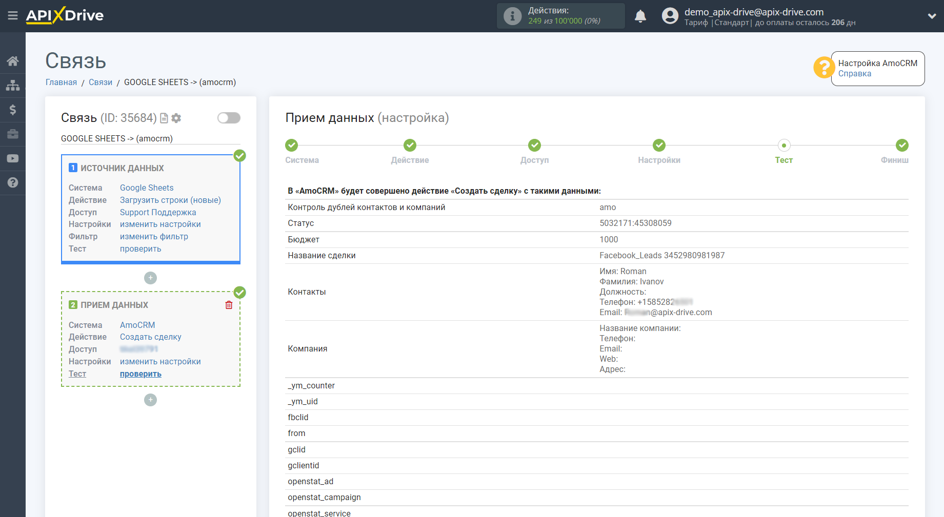
Task: Click Источник данных block checkmark
Action: pos(239,156)
